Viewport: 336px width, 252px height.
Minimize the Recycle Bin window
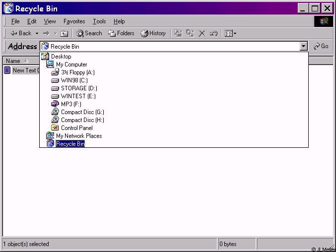pos(303,8)
